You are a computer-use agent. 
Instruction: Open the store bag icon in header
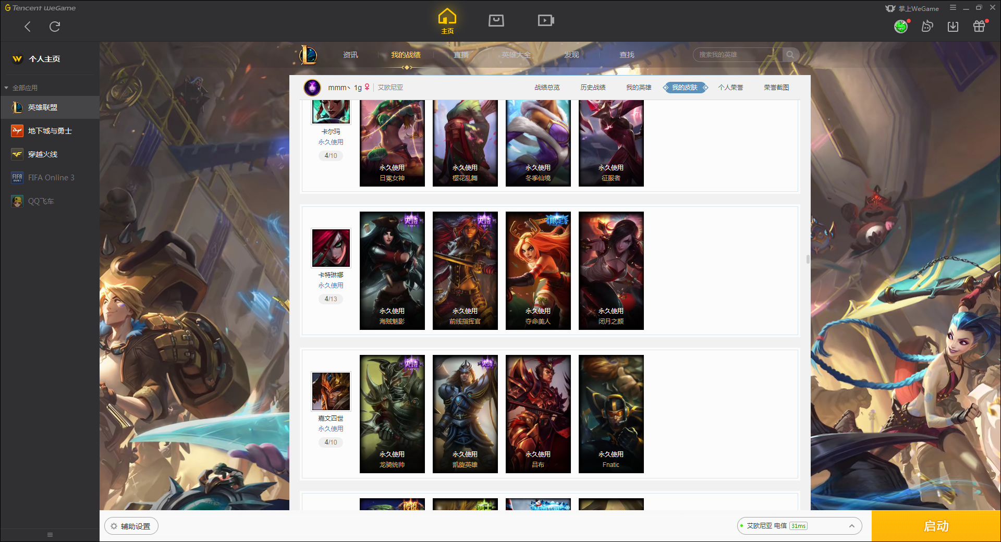[x=496, y=20]
